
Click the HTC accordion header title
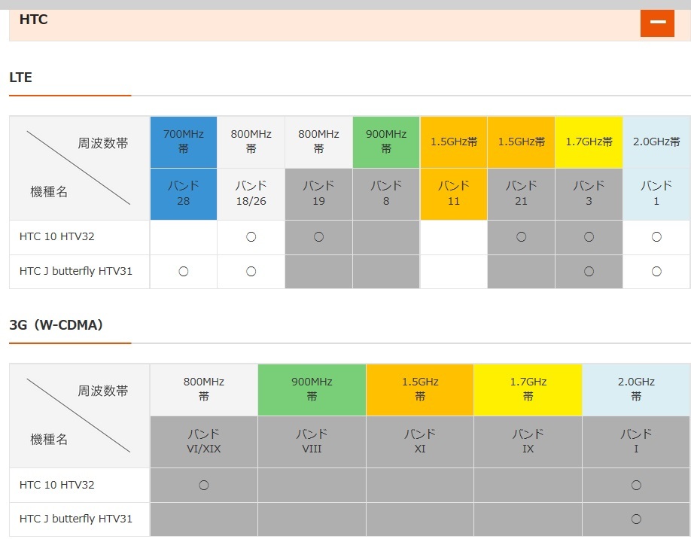[x=34, y=20]
